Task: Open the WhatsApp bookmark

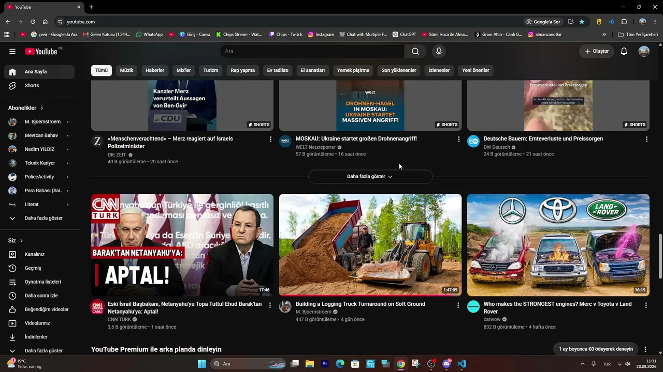Action: 149,35
